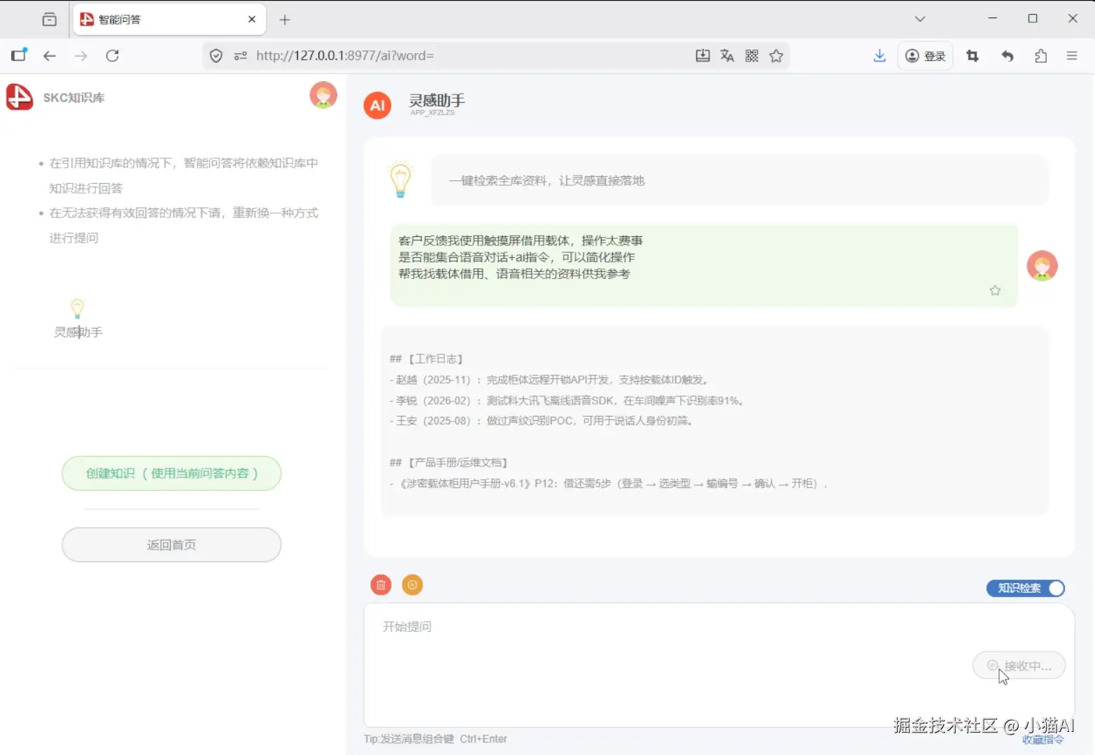Click the translate icon in the address bar
Screen dimensions: 1095x755
[x=727, y=55]
